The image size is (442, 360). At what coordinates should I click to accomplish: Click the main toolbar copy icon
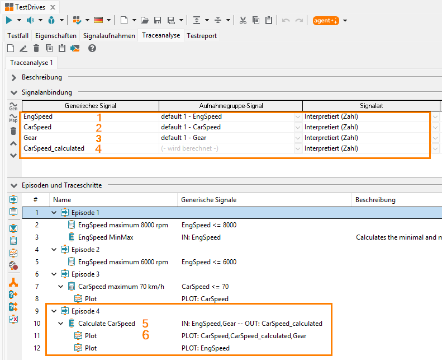256,20
